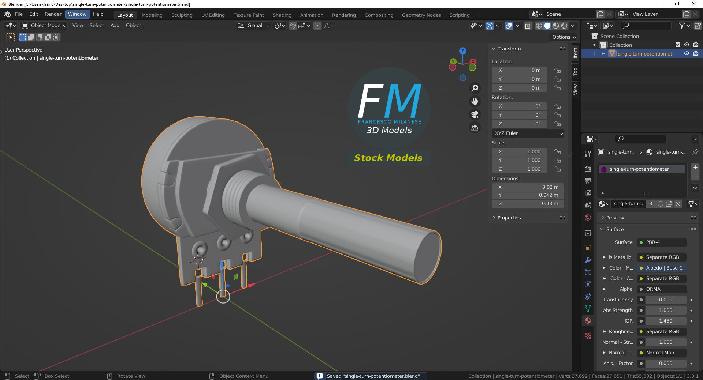Hide single-turn-potentiometer object via eye icon
The width and height of the screenshot is (703, 380).
click(x=687, y=53)
